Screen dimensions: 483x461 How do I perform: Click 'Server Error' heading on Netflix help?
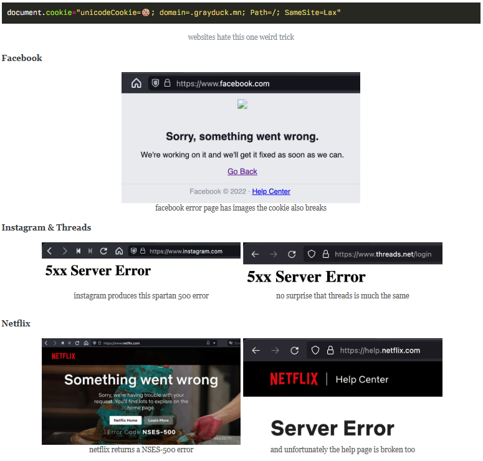click(332, 429)
